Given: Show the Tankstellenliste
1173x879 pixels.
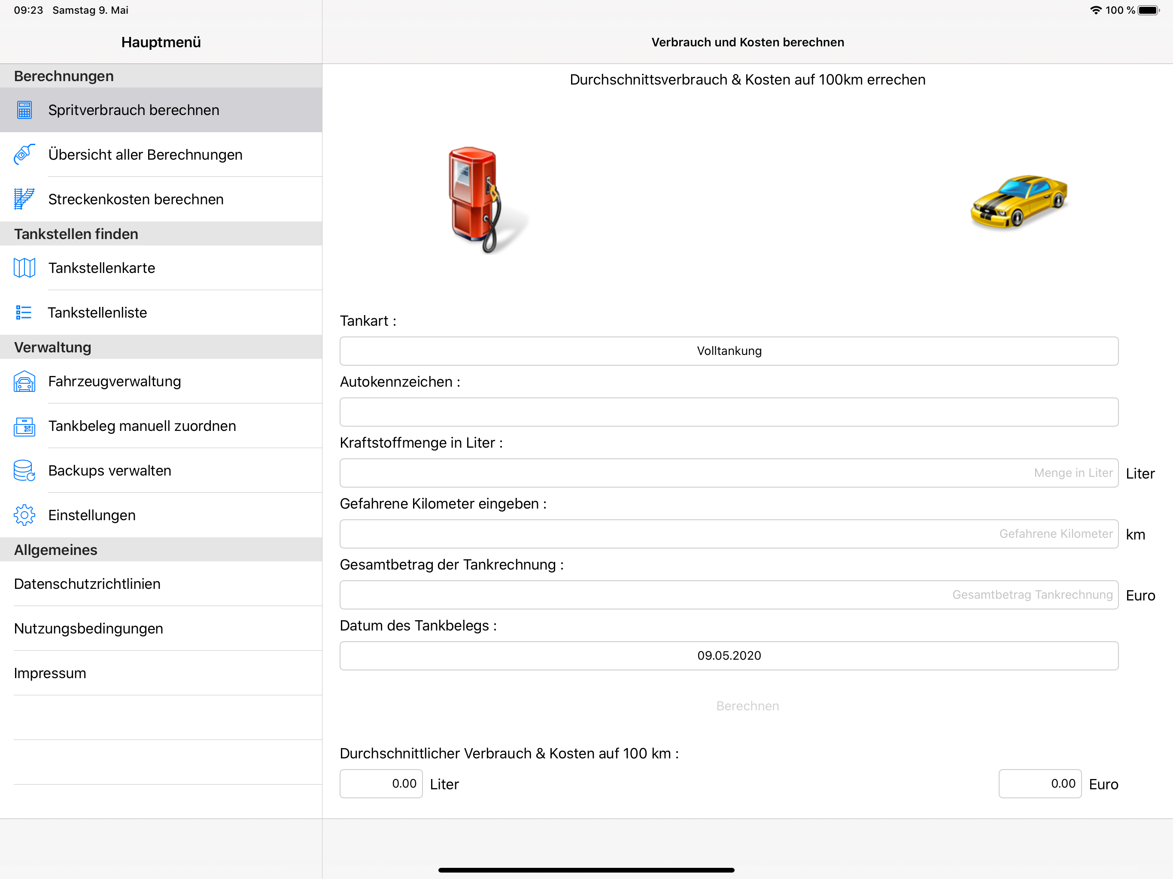Looking at the screenshot, I should pyautogui.click(x=161, y=312).
